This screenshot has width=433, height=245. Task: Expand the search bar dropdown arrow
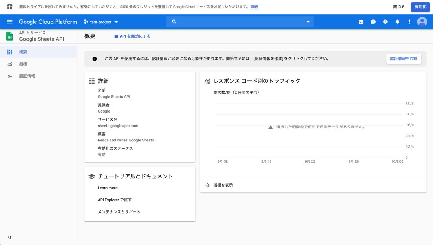[x=307, y=22]
